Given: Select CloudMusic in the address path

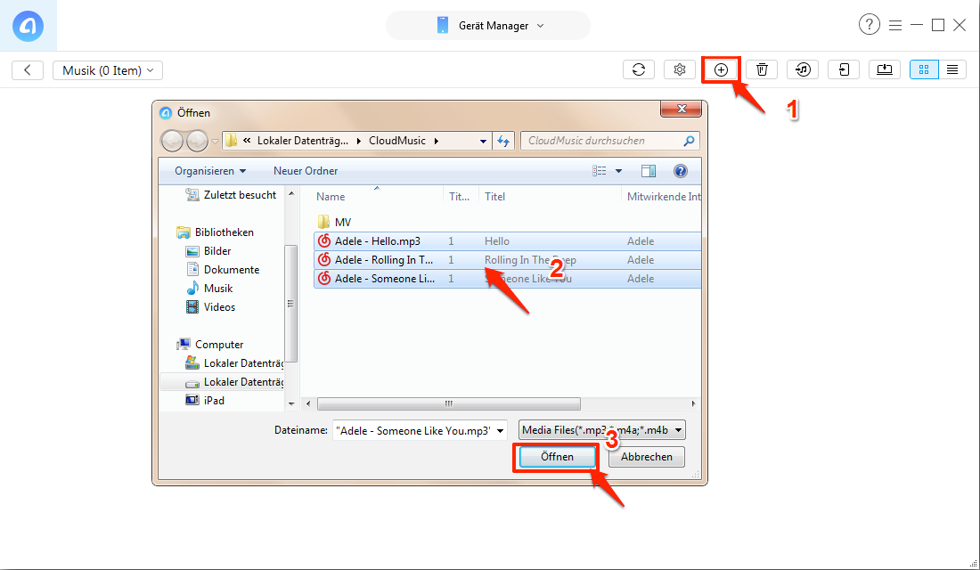Looking at the screenshot, I should pyautogui.click(x=396, y=141).
